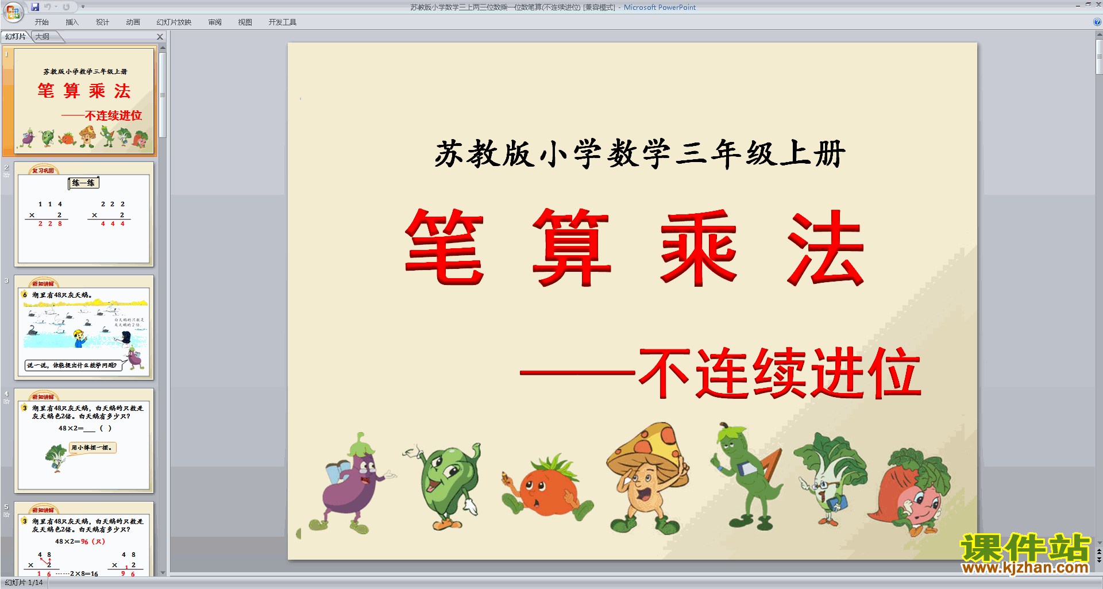Select slide 2 thumbnail 练一练
The width and height of the screenshot is (1103, 589).
[x=84, y=214]
